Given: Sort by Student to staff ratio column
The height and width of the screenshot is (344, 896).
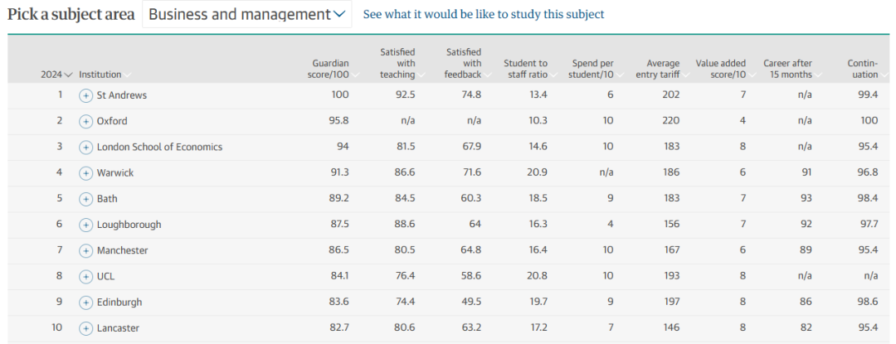Looking at the screenshot, I should coord(526,69).
